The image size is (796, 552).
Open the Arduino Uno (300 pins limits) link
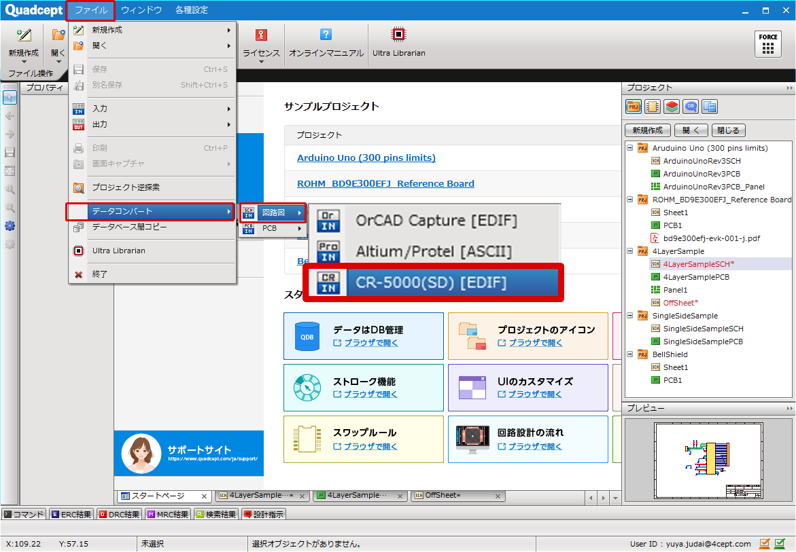[366, 158]
